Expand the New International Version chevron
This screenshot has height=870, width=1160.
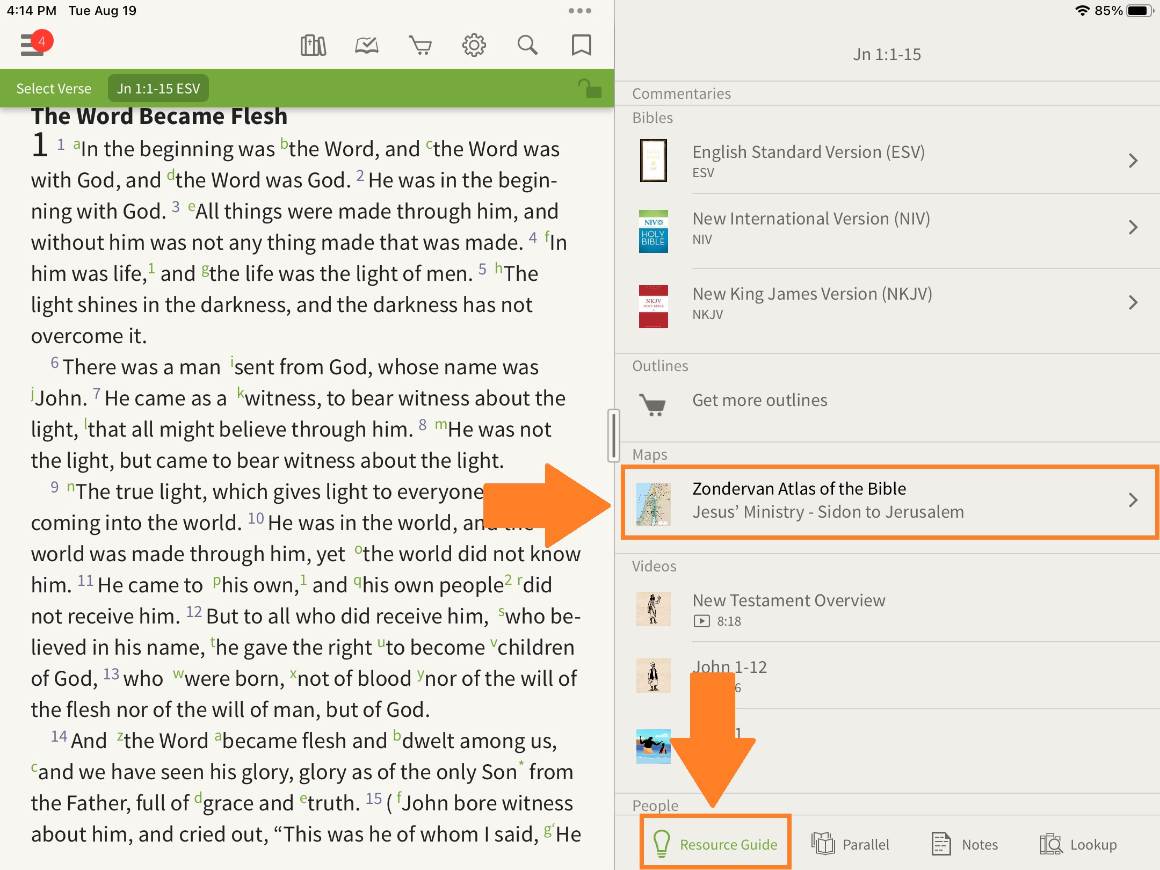[1133, 227]
